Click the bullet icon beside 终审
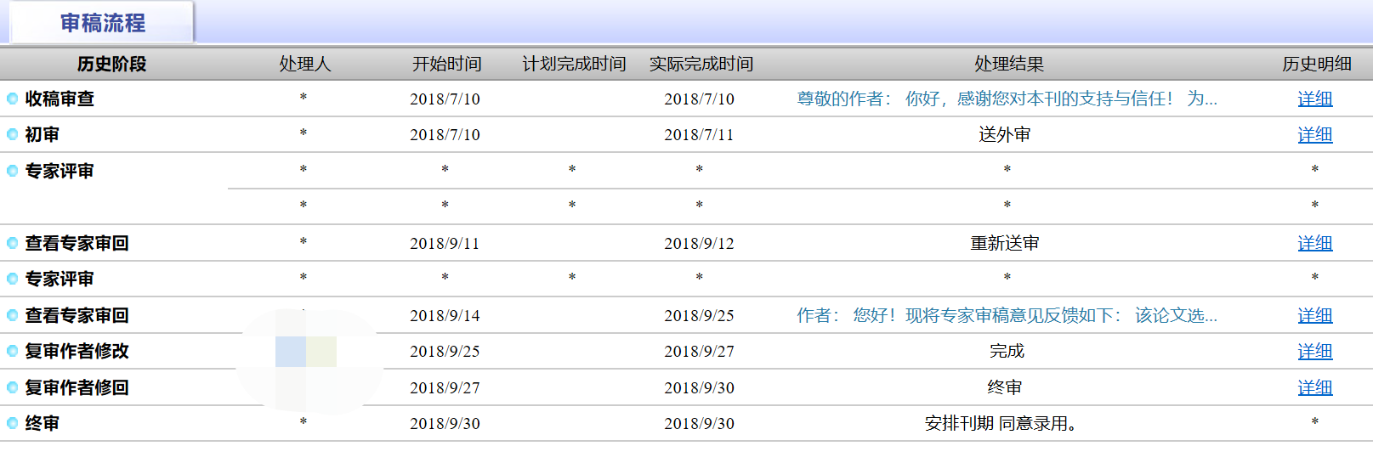 13,423
